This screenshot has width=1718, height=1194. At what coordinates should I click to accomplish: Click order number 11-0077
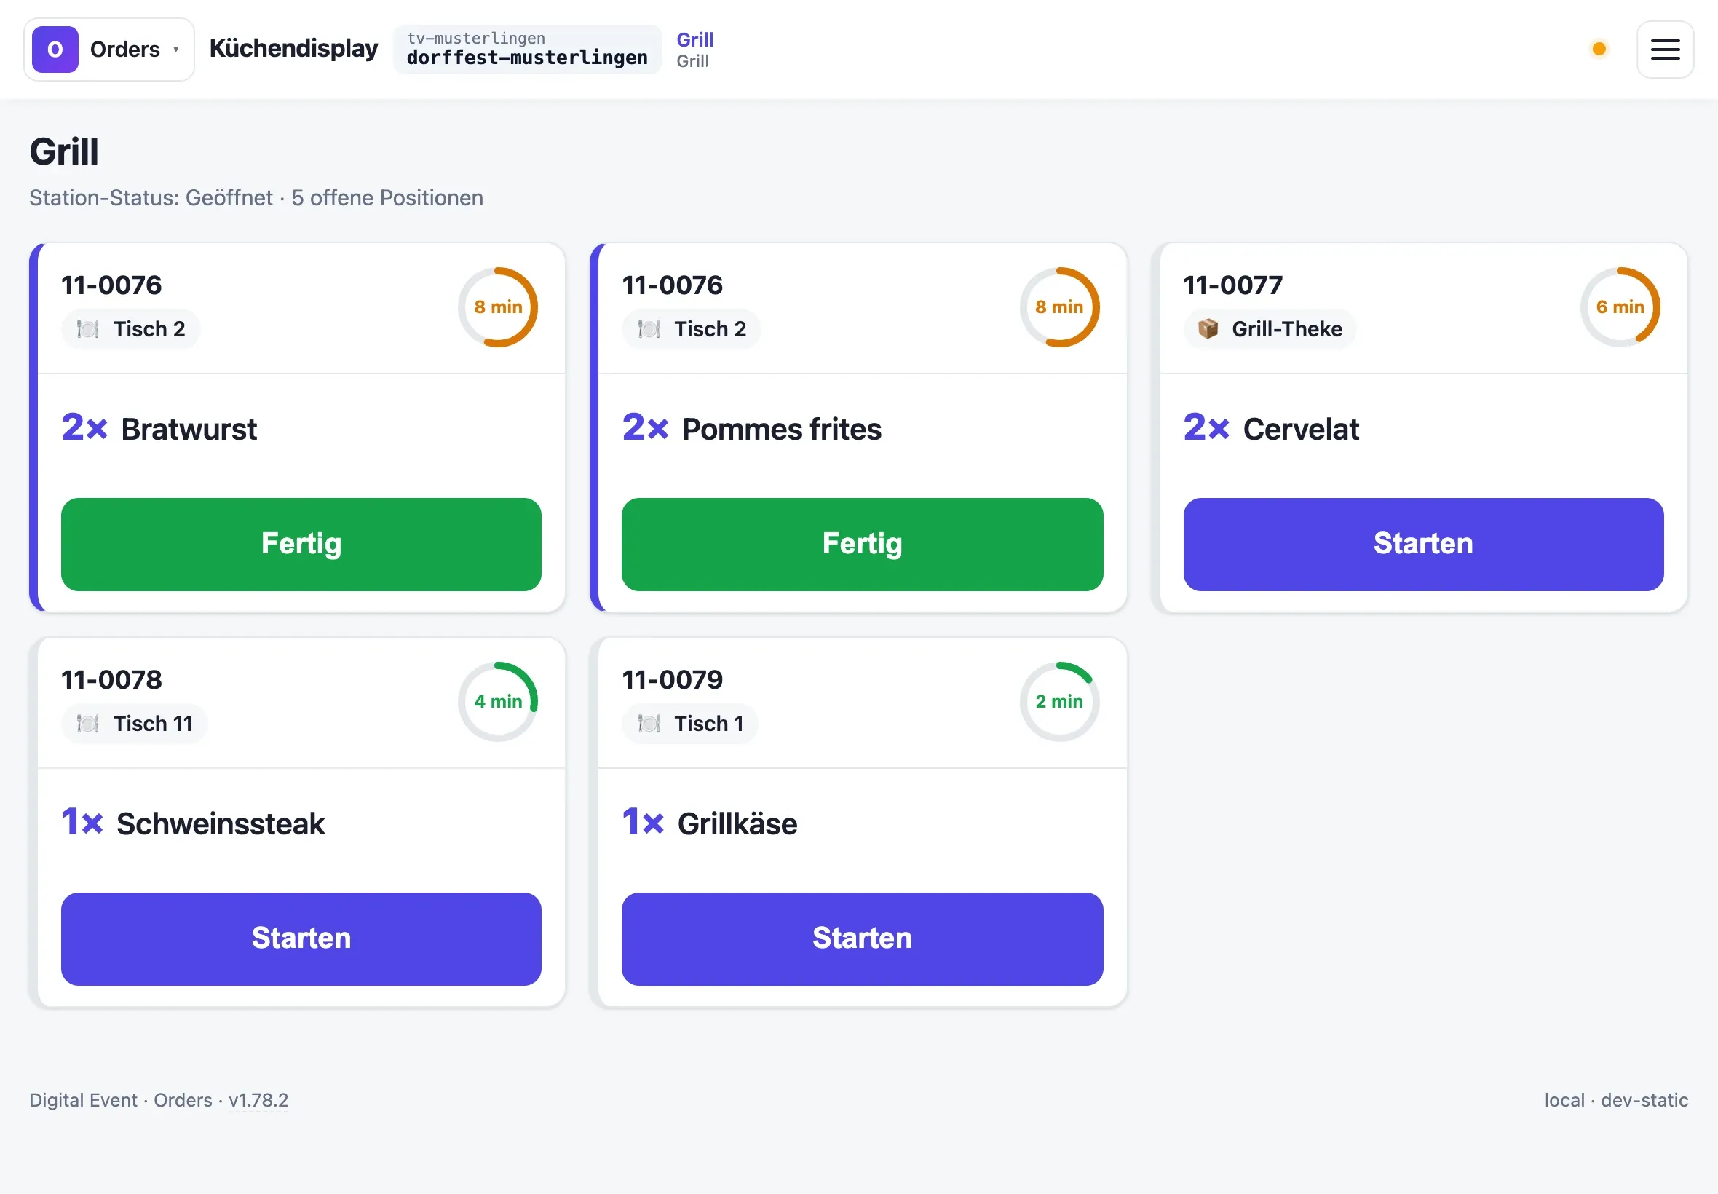1232,285
